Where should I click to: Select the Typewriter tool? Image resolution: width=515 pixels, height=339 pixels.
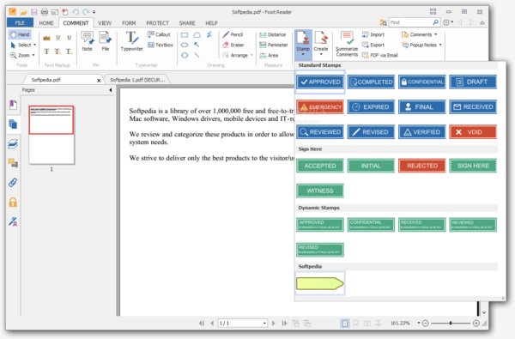tap(131, 41)
